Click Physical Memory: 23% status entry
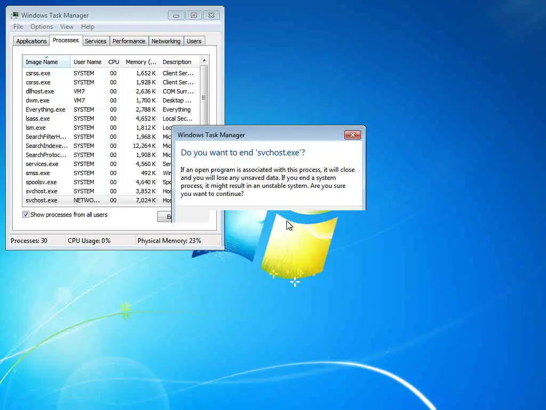The width and height of the screenshot is (546, 410). coord(169,241)
